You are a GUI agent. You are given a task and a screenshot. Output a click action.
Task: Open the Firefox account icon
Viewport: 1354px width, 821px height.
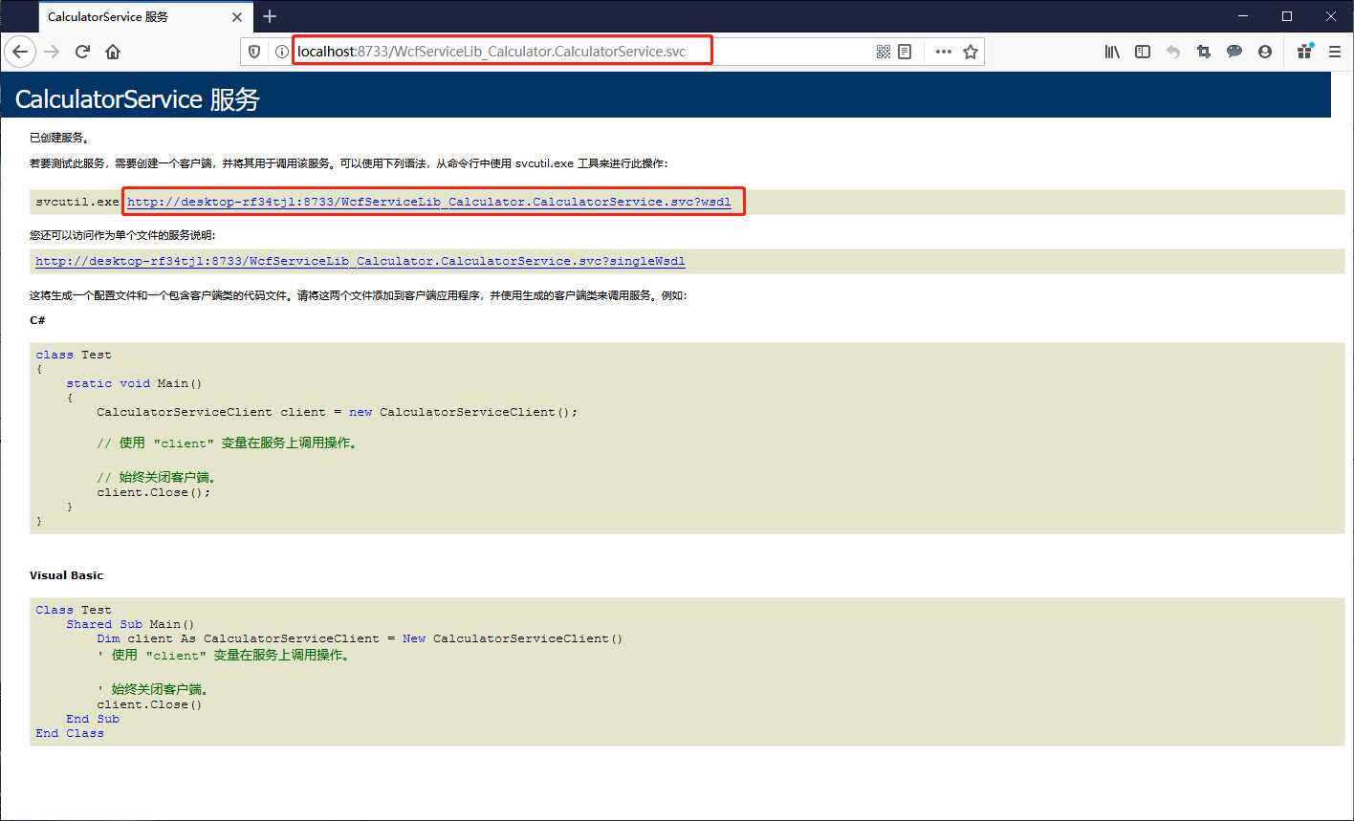tap(1265, 52)
